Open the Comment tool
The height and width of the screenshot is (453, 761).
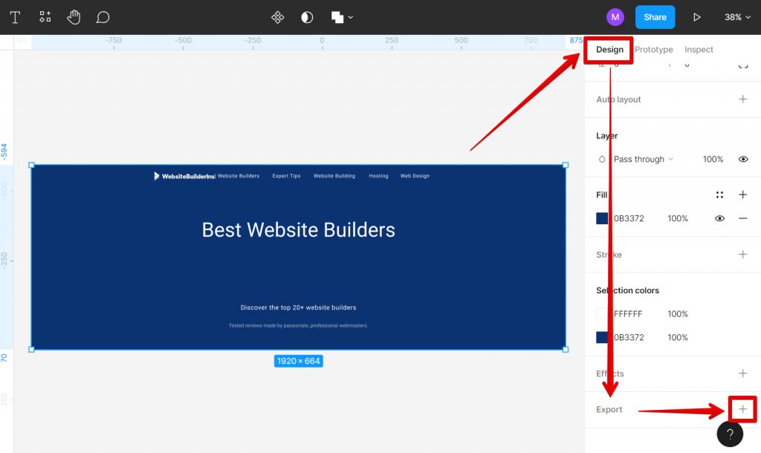tap(103, 17)
